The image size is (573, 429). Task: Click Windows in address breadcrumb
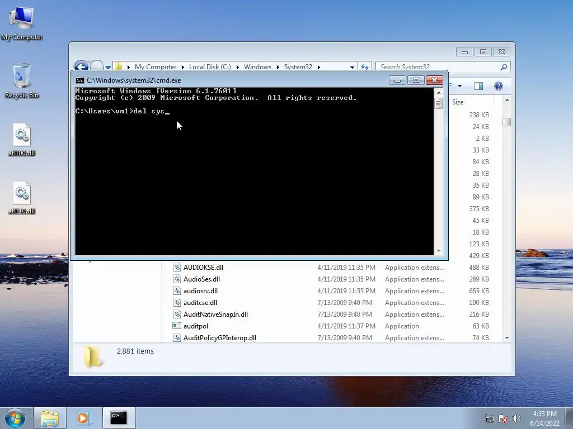pos(257,67)
